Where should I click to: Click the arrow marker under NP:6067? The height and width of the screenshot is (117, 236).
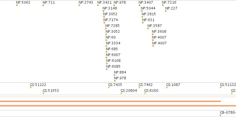pyautogui.click(x=106, y=58)
